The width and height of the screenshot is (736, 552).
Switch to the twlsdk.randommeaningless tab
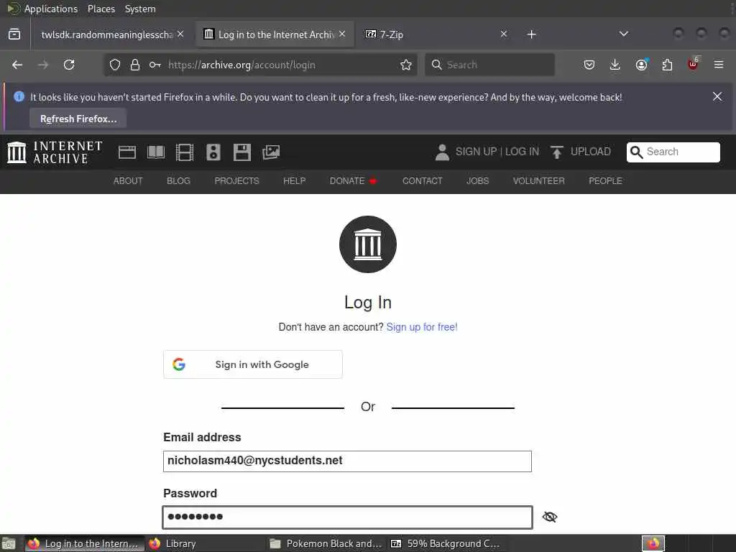pyautogui.click(x=107, y=34)
